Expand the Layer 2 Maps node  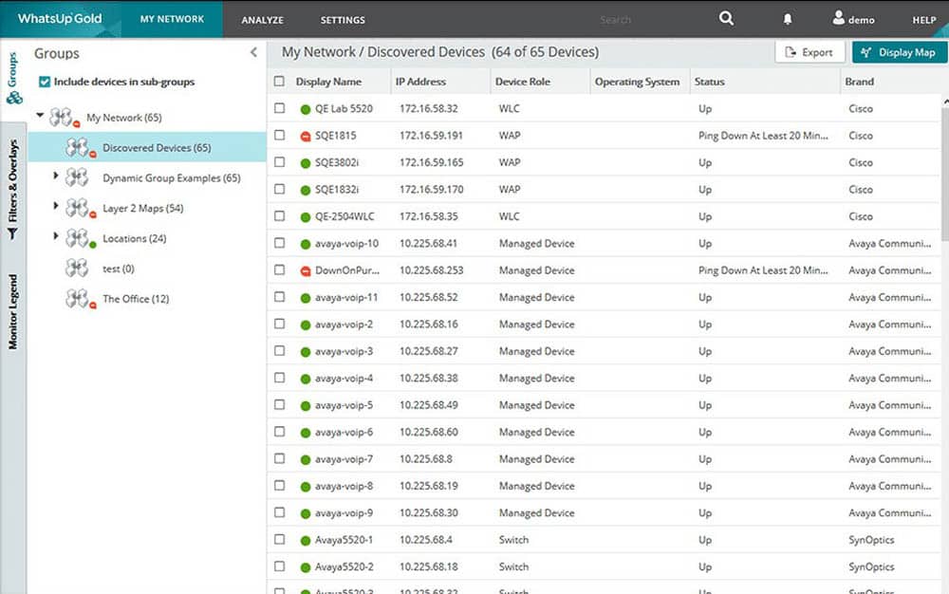click(x=56, y=206)
